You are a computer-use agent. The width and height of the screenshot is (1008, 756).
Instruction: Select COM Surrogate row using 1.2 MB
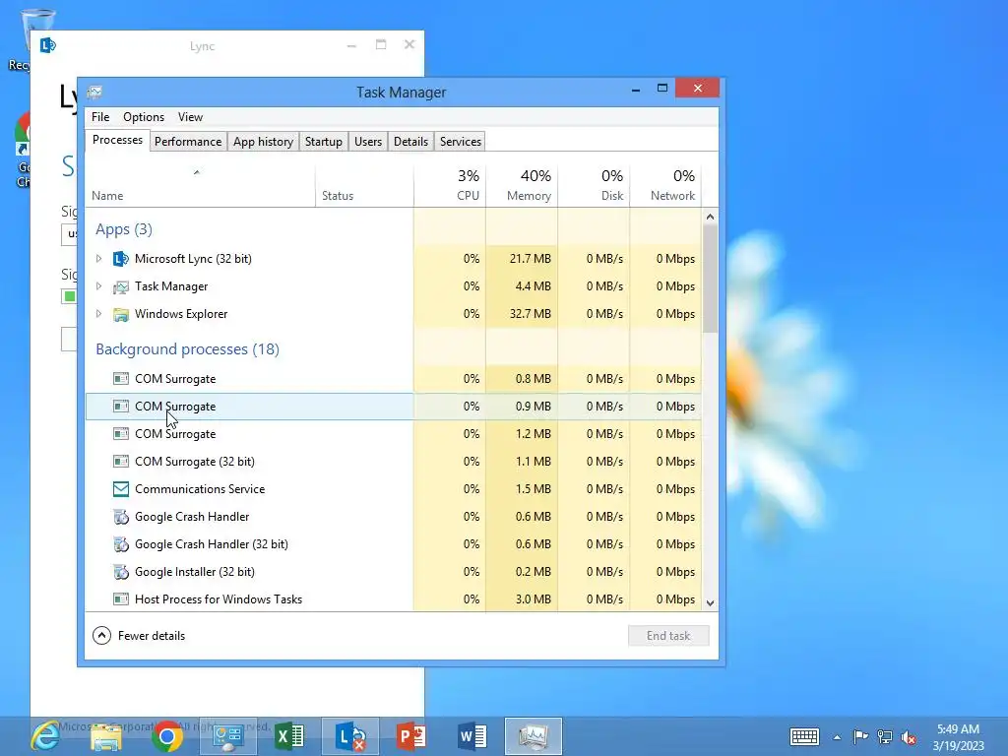click(x=394, y=434)
